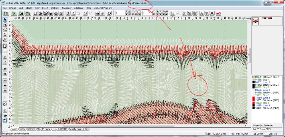
Task: Click the plain letter A text icon
Action: [201, 13]
